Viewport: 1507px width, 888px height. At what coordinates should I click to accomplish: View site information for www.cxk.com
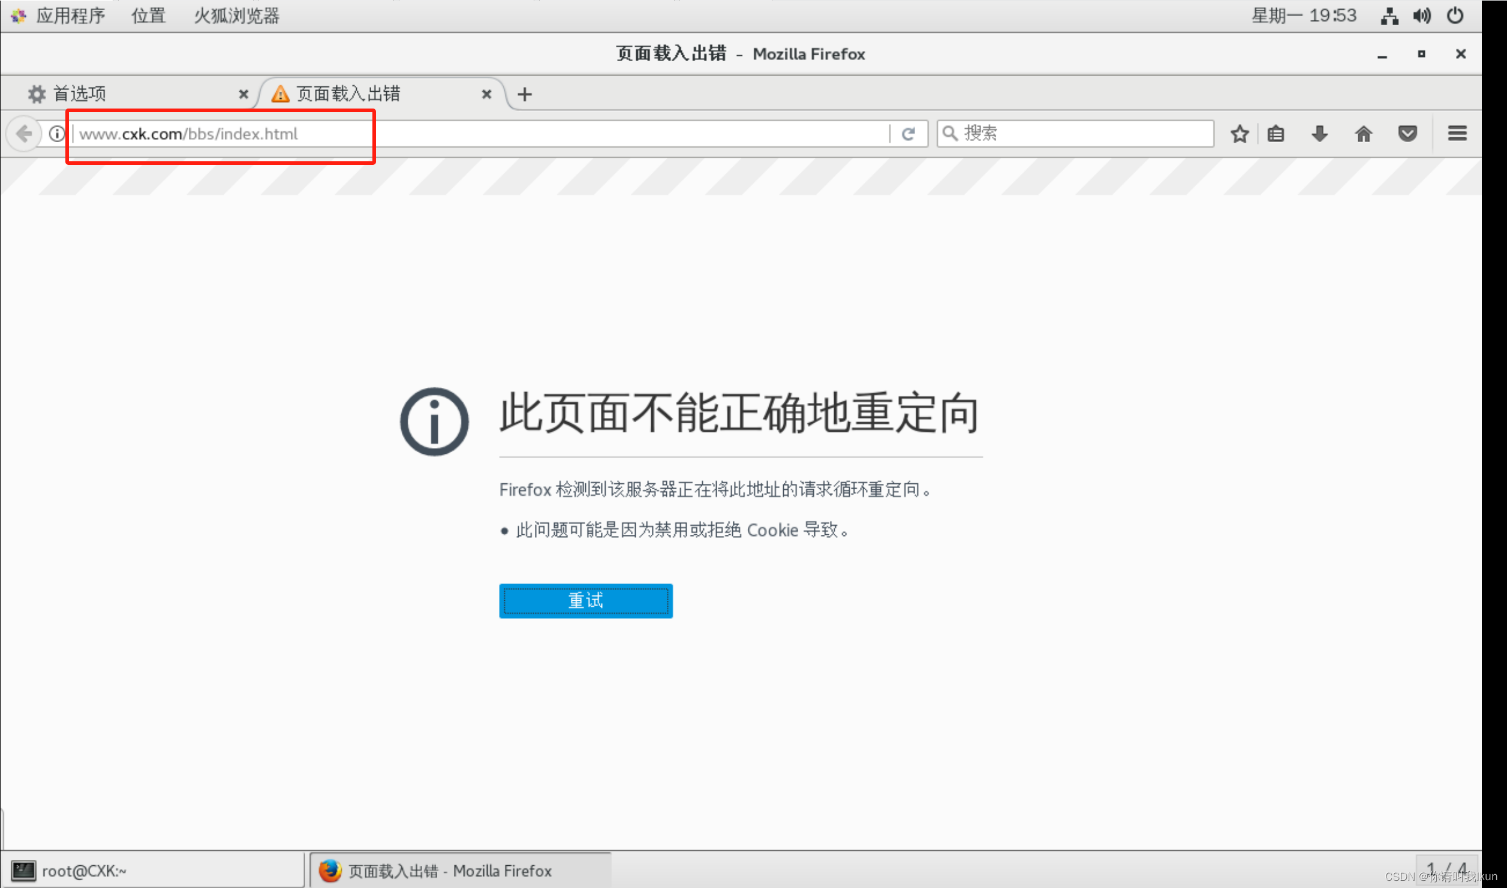56,133
